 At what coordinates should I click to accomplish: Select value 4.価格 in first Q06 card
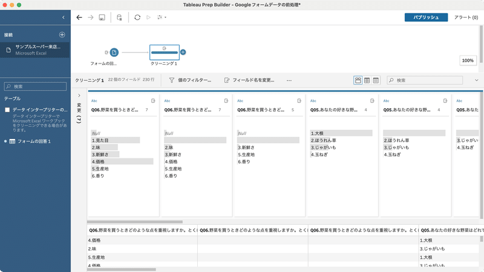click(122, 161)
